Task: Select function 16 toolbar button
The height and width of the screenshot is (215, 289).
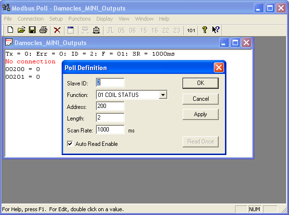Action: pyautogui.click(x=155, y=30)
